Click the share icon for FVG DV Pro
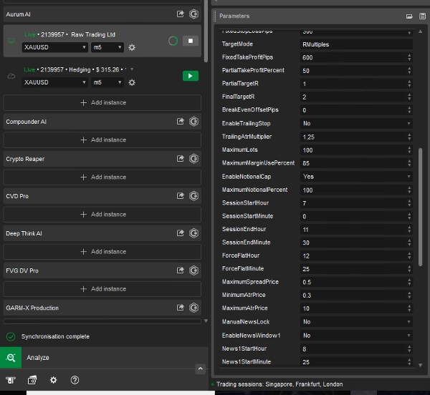 click(180, 270)
